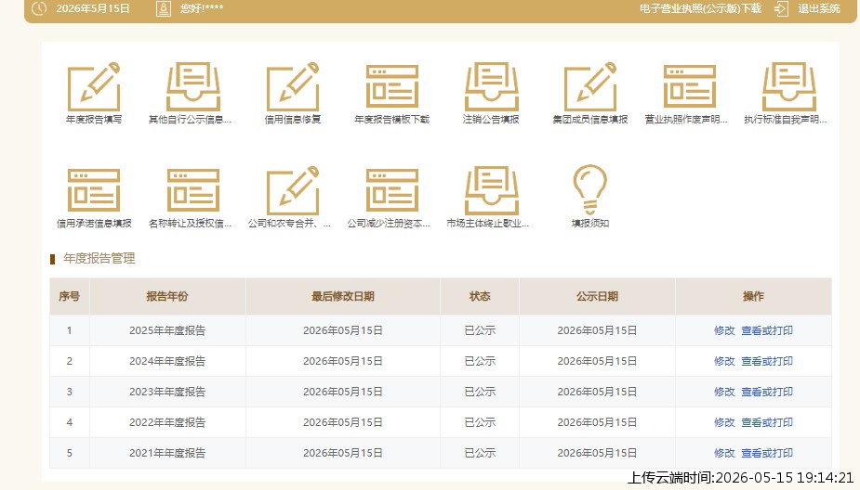Open 市场主体终止歇业 icon

(492, 190)
